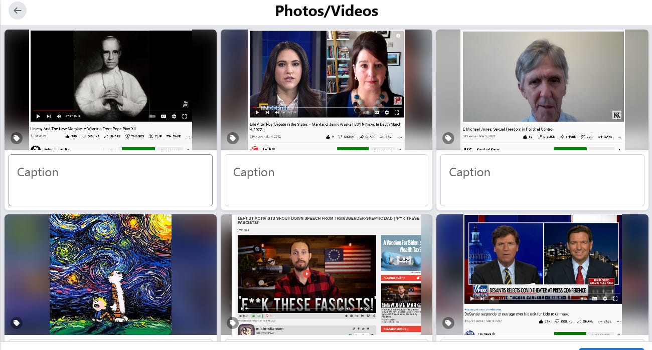The image size is (652, 350).
Task: Tag icon on Fox News DeSantis photo
Action: point(448,323)
